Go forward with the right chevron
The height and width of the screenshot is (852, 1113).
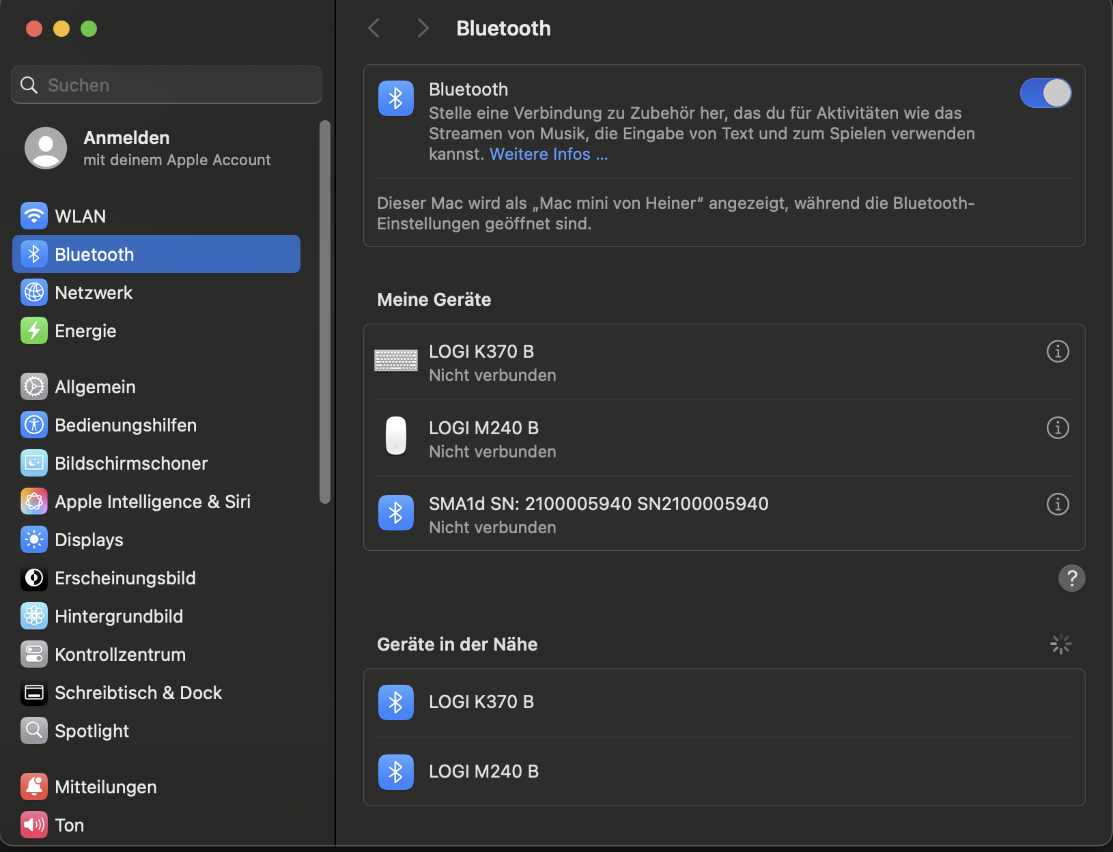pos(423,28)
